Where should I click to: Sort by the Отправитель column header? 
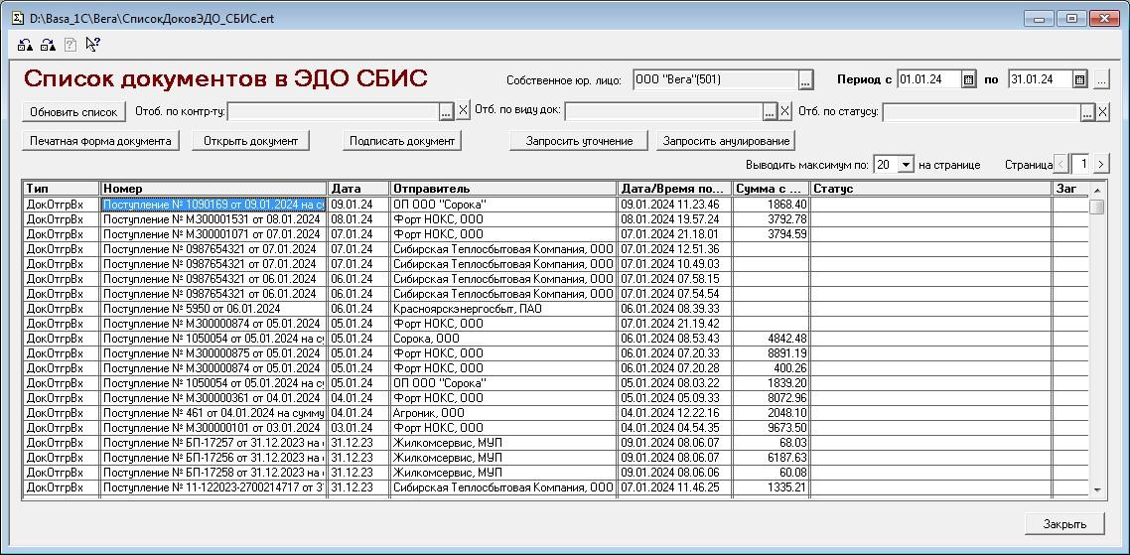pyautogui.click(x=502, y=189)
